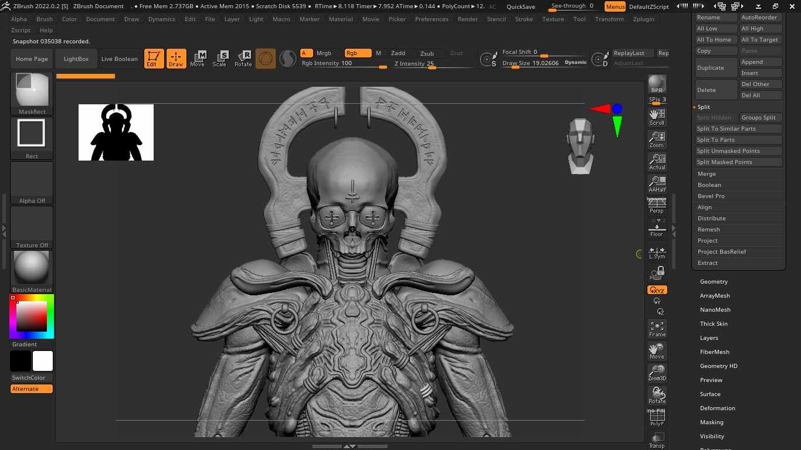Click the Frame mesh icon
The height and width of the screenshot is (450, 801).
tap(657, 329)
